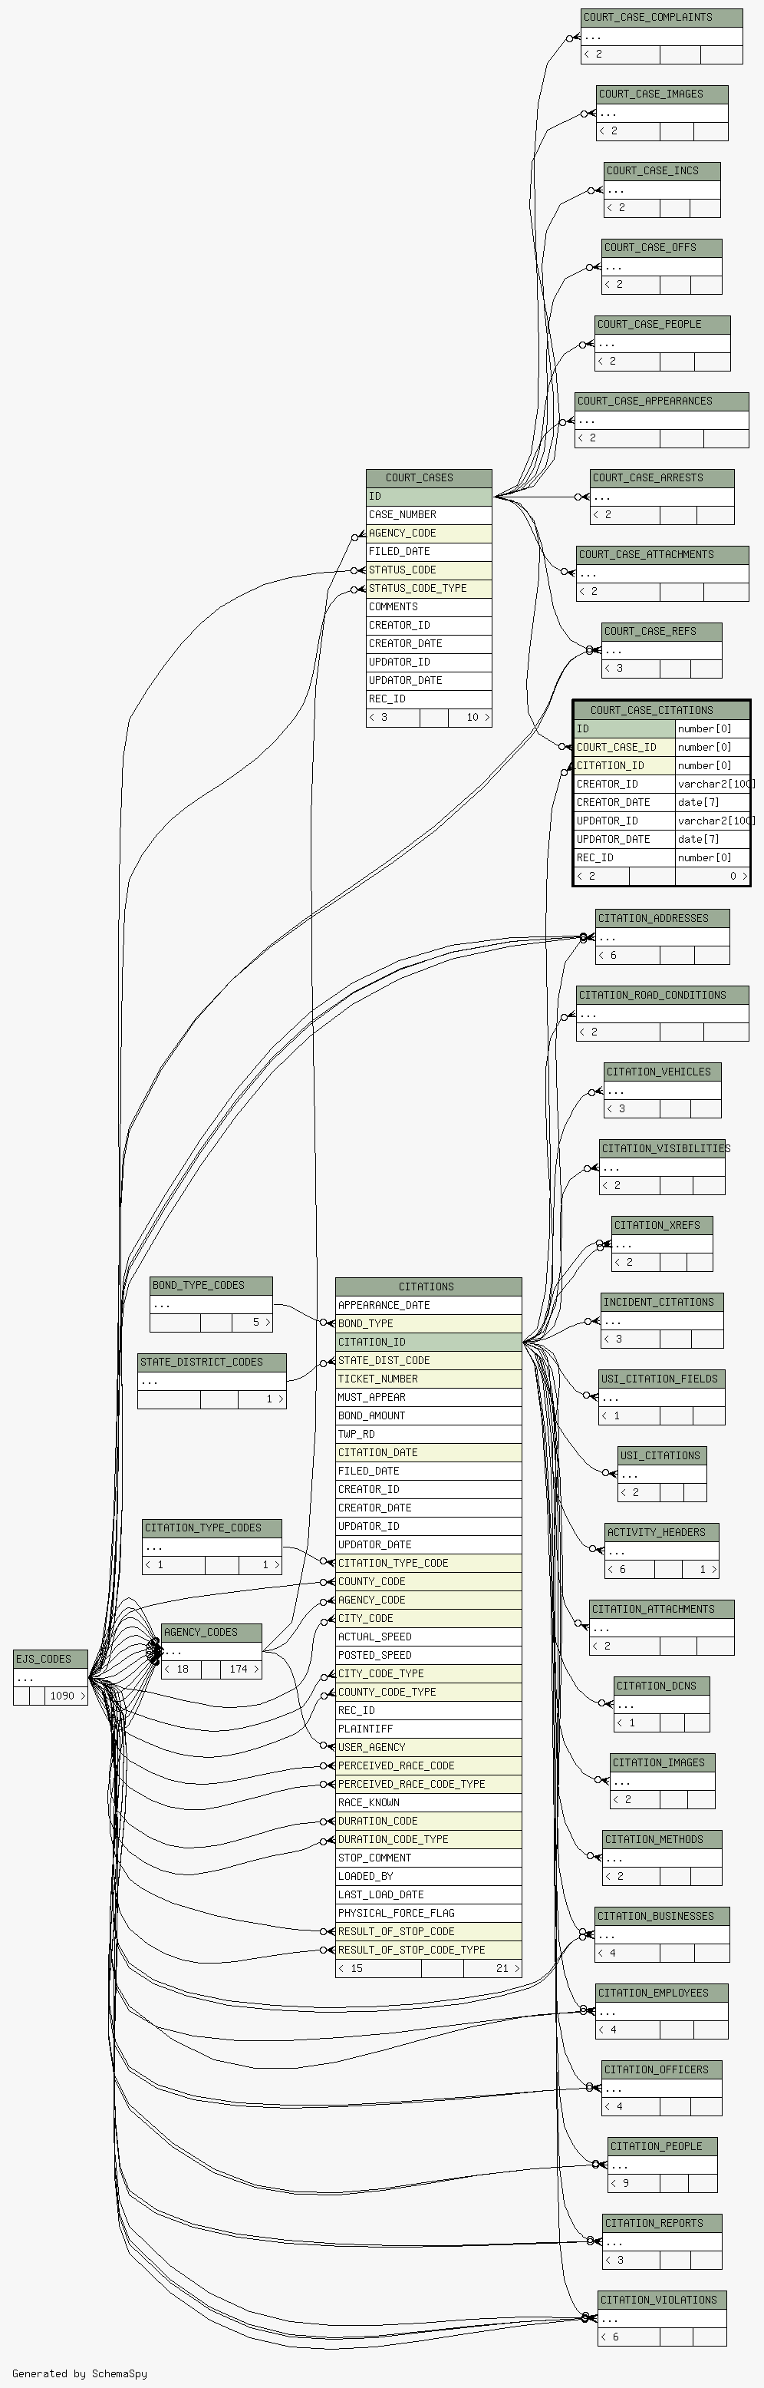This screenshot has height=2388, width=764.
Task: Open the EJS_CODES table link
Action: point(50,1660)
